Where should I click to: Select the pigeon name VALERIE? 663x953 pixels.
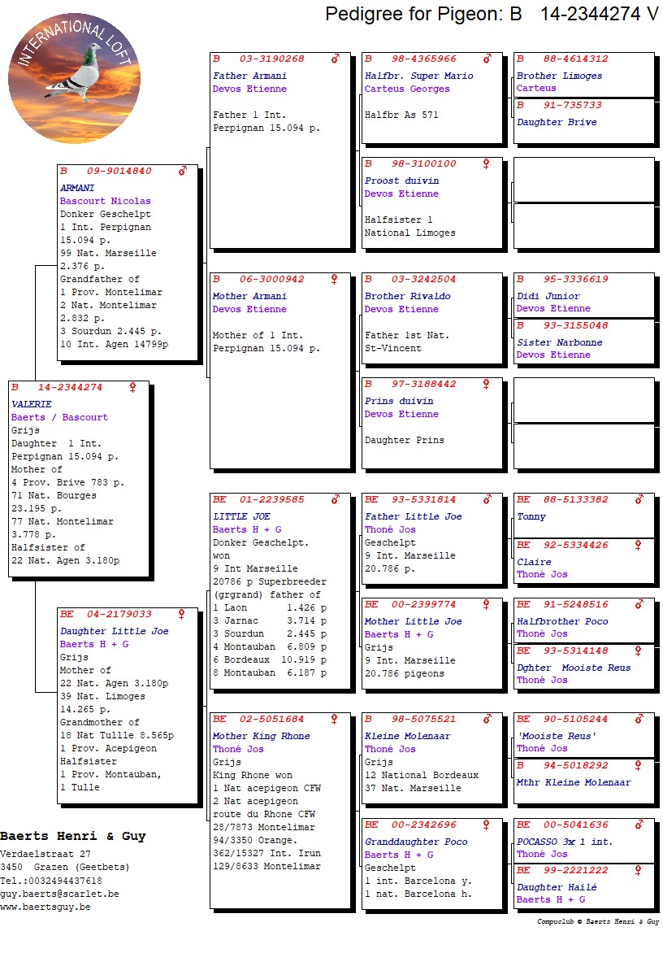pyautogui.click(x=32, y=404)
